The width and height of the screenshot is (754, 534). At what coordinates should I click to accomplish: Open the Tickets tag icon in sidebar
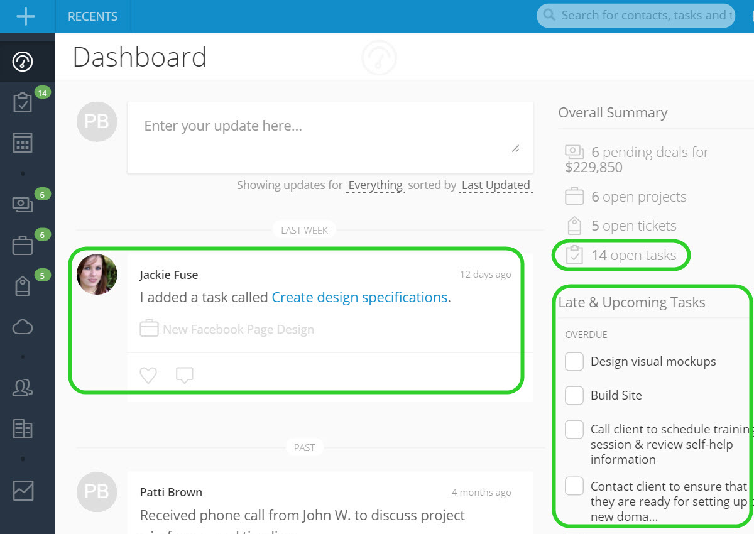click(23, 286)
